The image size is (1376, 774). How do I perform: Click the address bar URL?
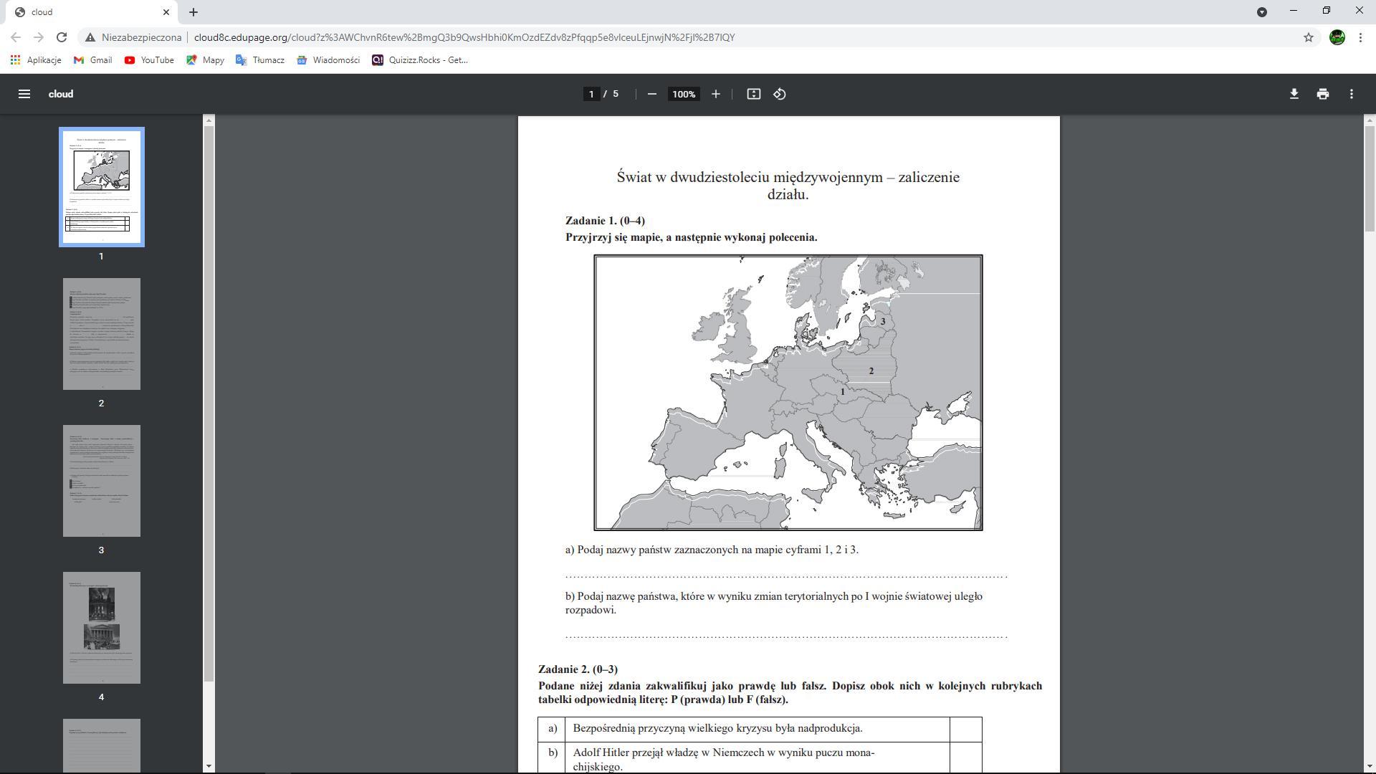pyautogui.click(x=464, y=37)
